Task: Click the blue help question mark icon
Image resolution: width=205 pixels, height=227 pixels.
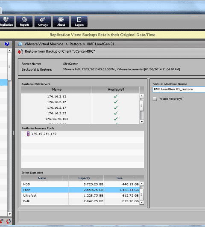Action: pyautogui.click(x=7, y=44)
